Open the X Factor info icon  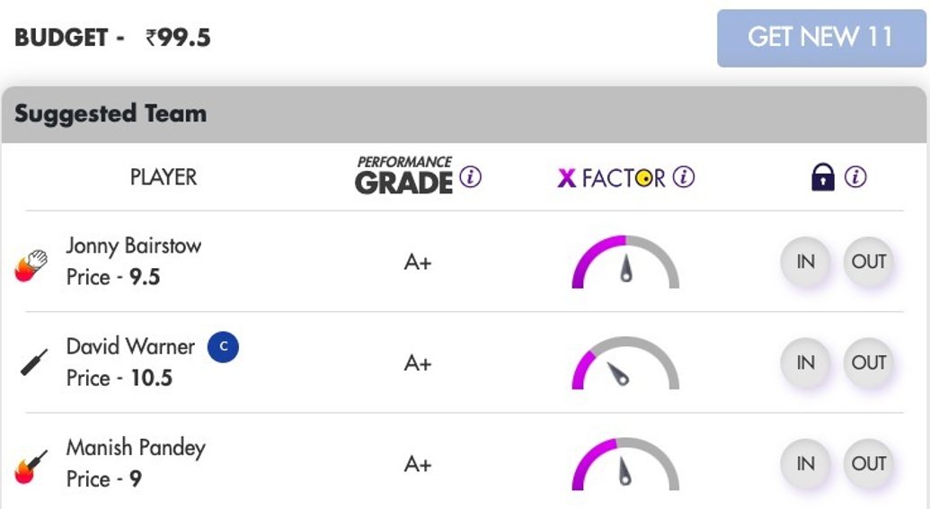[684, 177]
